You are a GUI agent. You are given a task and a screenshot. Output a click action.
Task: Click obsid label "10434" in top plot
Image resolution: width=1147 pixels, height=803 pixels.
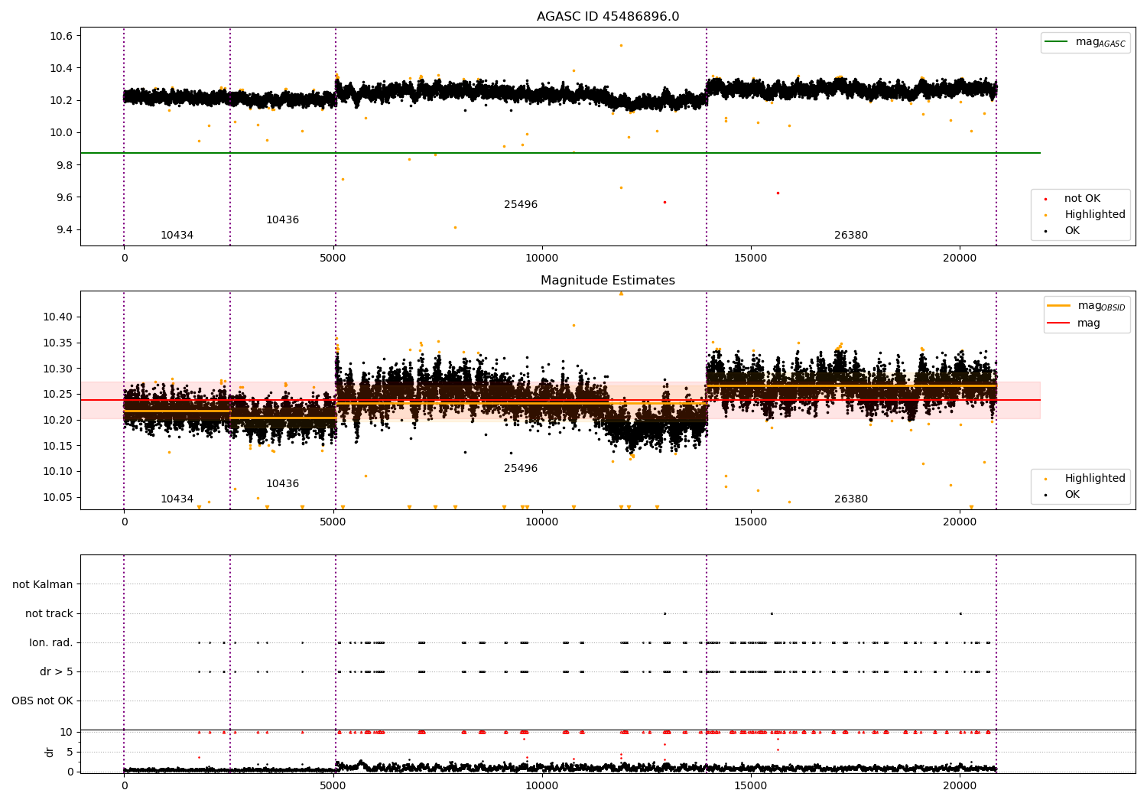(x=177, y=236)
